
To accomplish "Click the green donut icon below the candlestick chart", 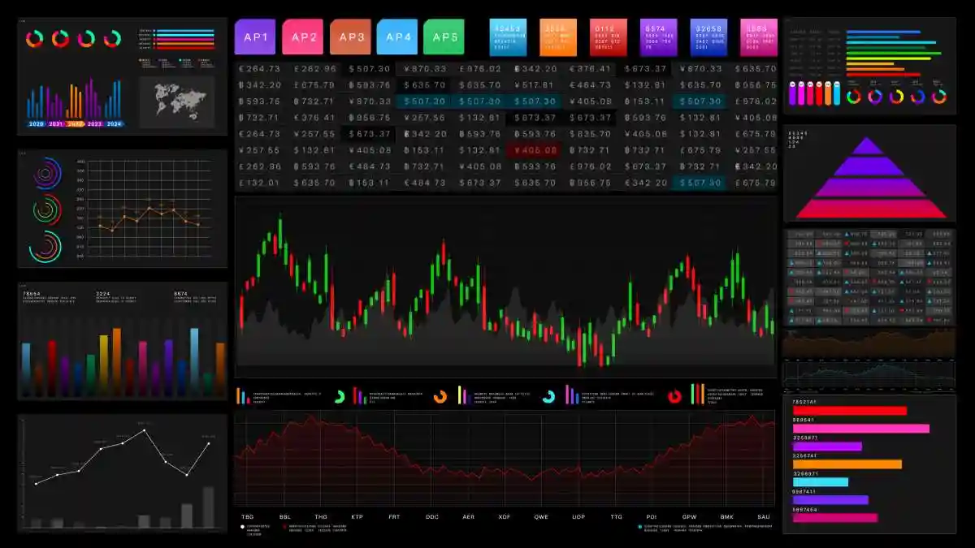I will [340, 396].
